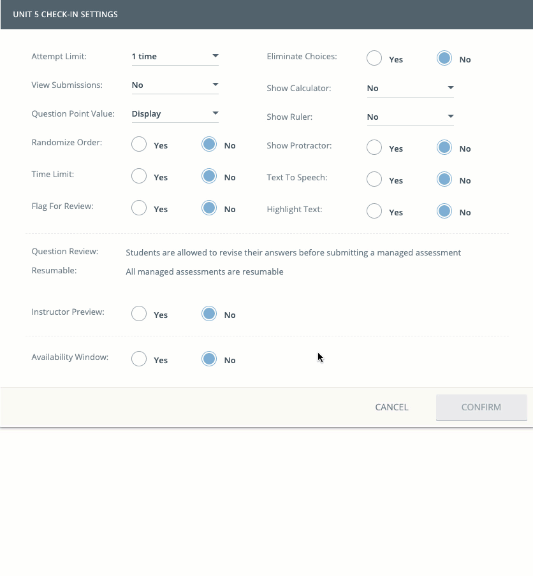The image size is (533, 576).
Task: Open Question Point Value dropdown
Action: (175, 114)
